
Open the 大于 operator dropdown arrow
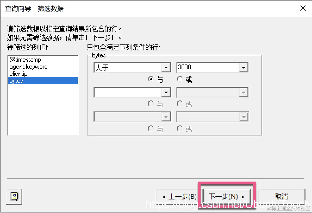(166, 68)
